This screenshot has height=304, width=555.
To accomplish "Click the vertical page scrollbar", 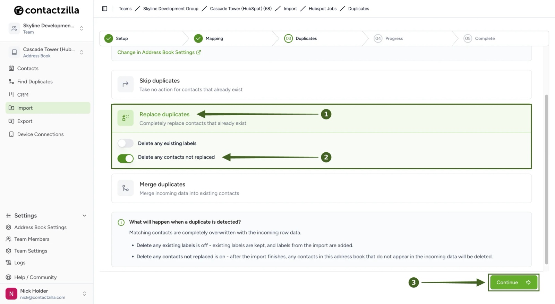I will 546,179.
